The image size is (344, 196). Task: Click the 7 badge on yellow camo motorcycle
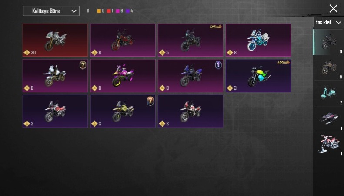tap(150, 101)
